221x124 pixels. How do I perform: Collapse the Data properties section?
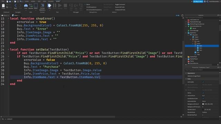[x=186, y=79]
